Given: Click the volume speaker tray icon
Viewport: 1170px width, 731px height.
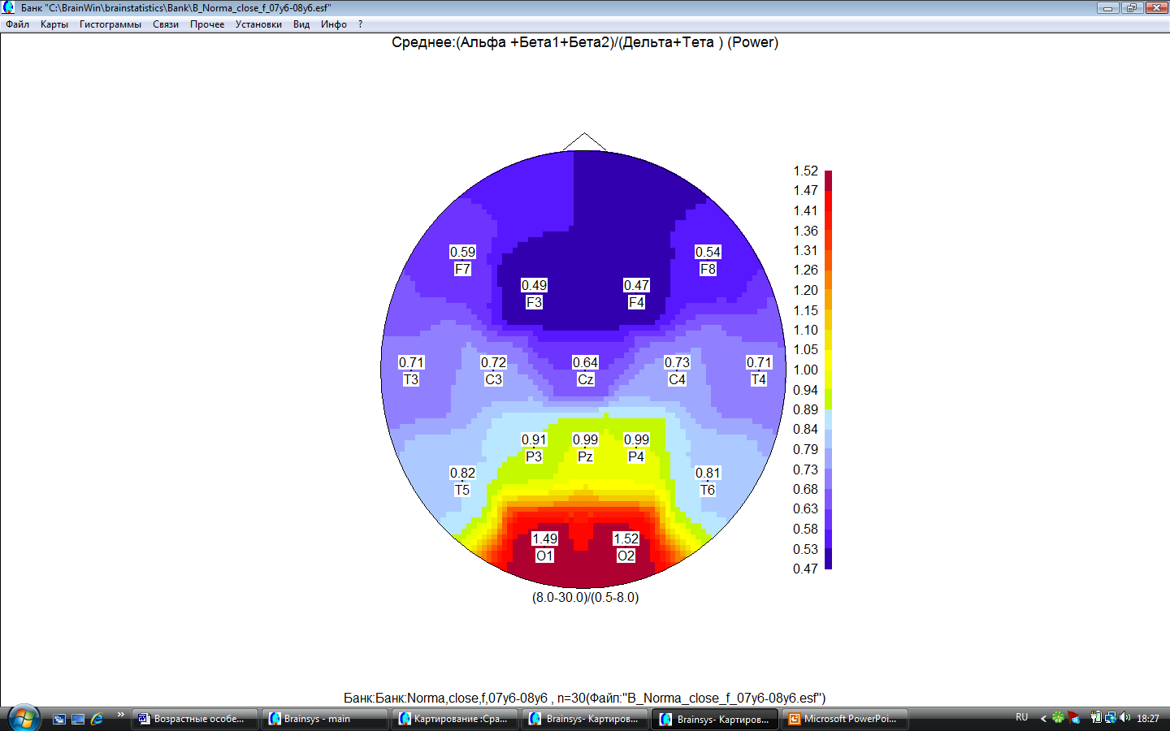Looking at the screenshot, I should [x=1125, y=718].
